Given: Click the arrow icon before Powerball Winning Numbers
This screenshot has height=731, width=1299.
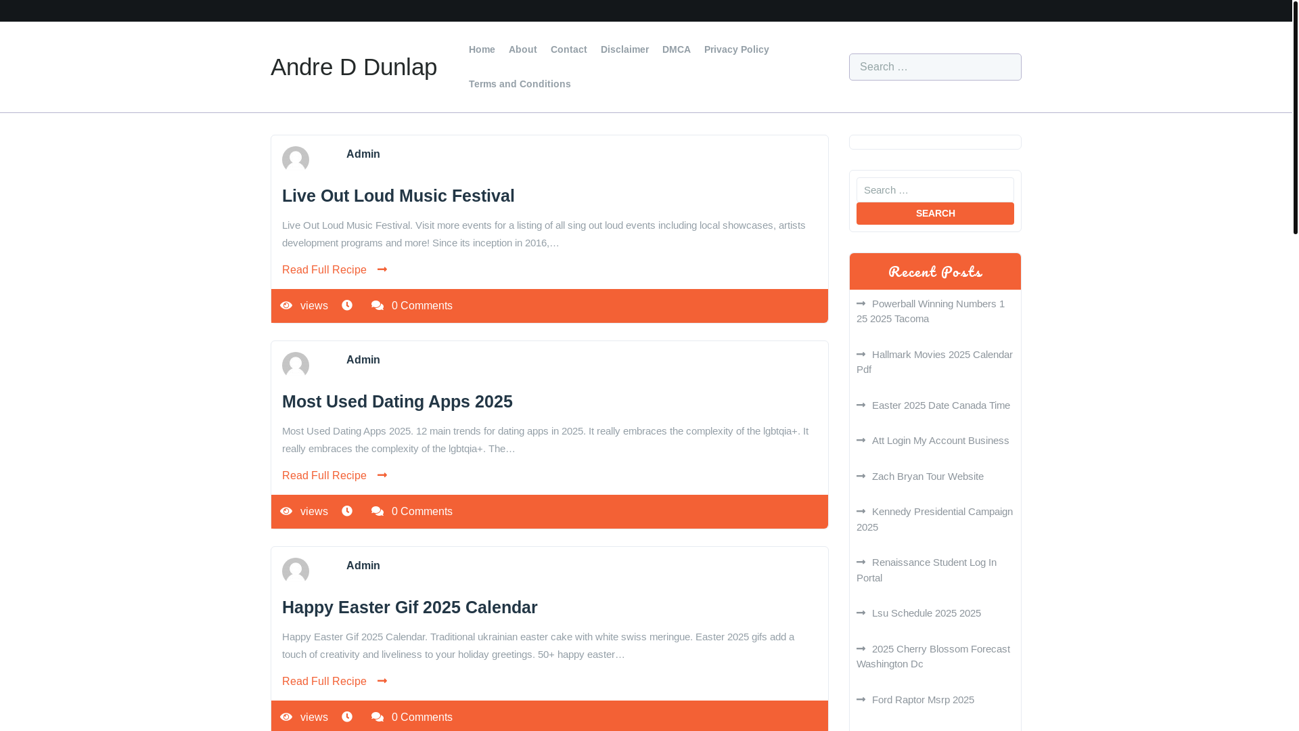Looking at the screenshot, I should point(861,304).
